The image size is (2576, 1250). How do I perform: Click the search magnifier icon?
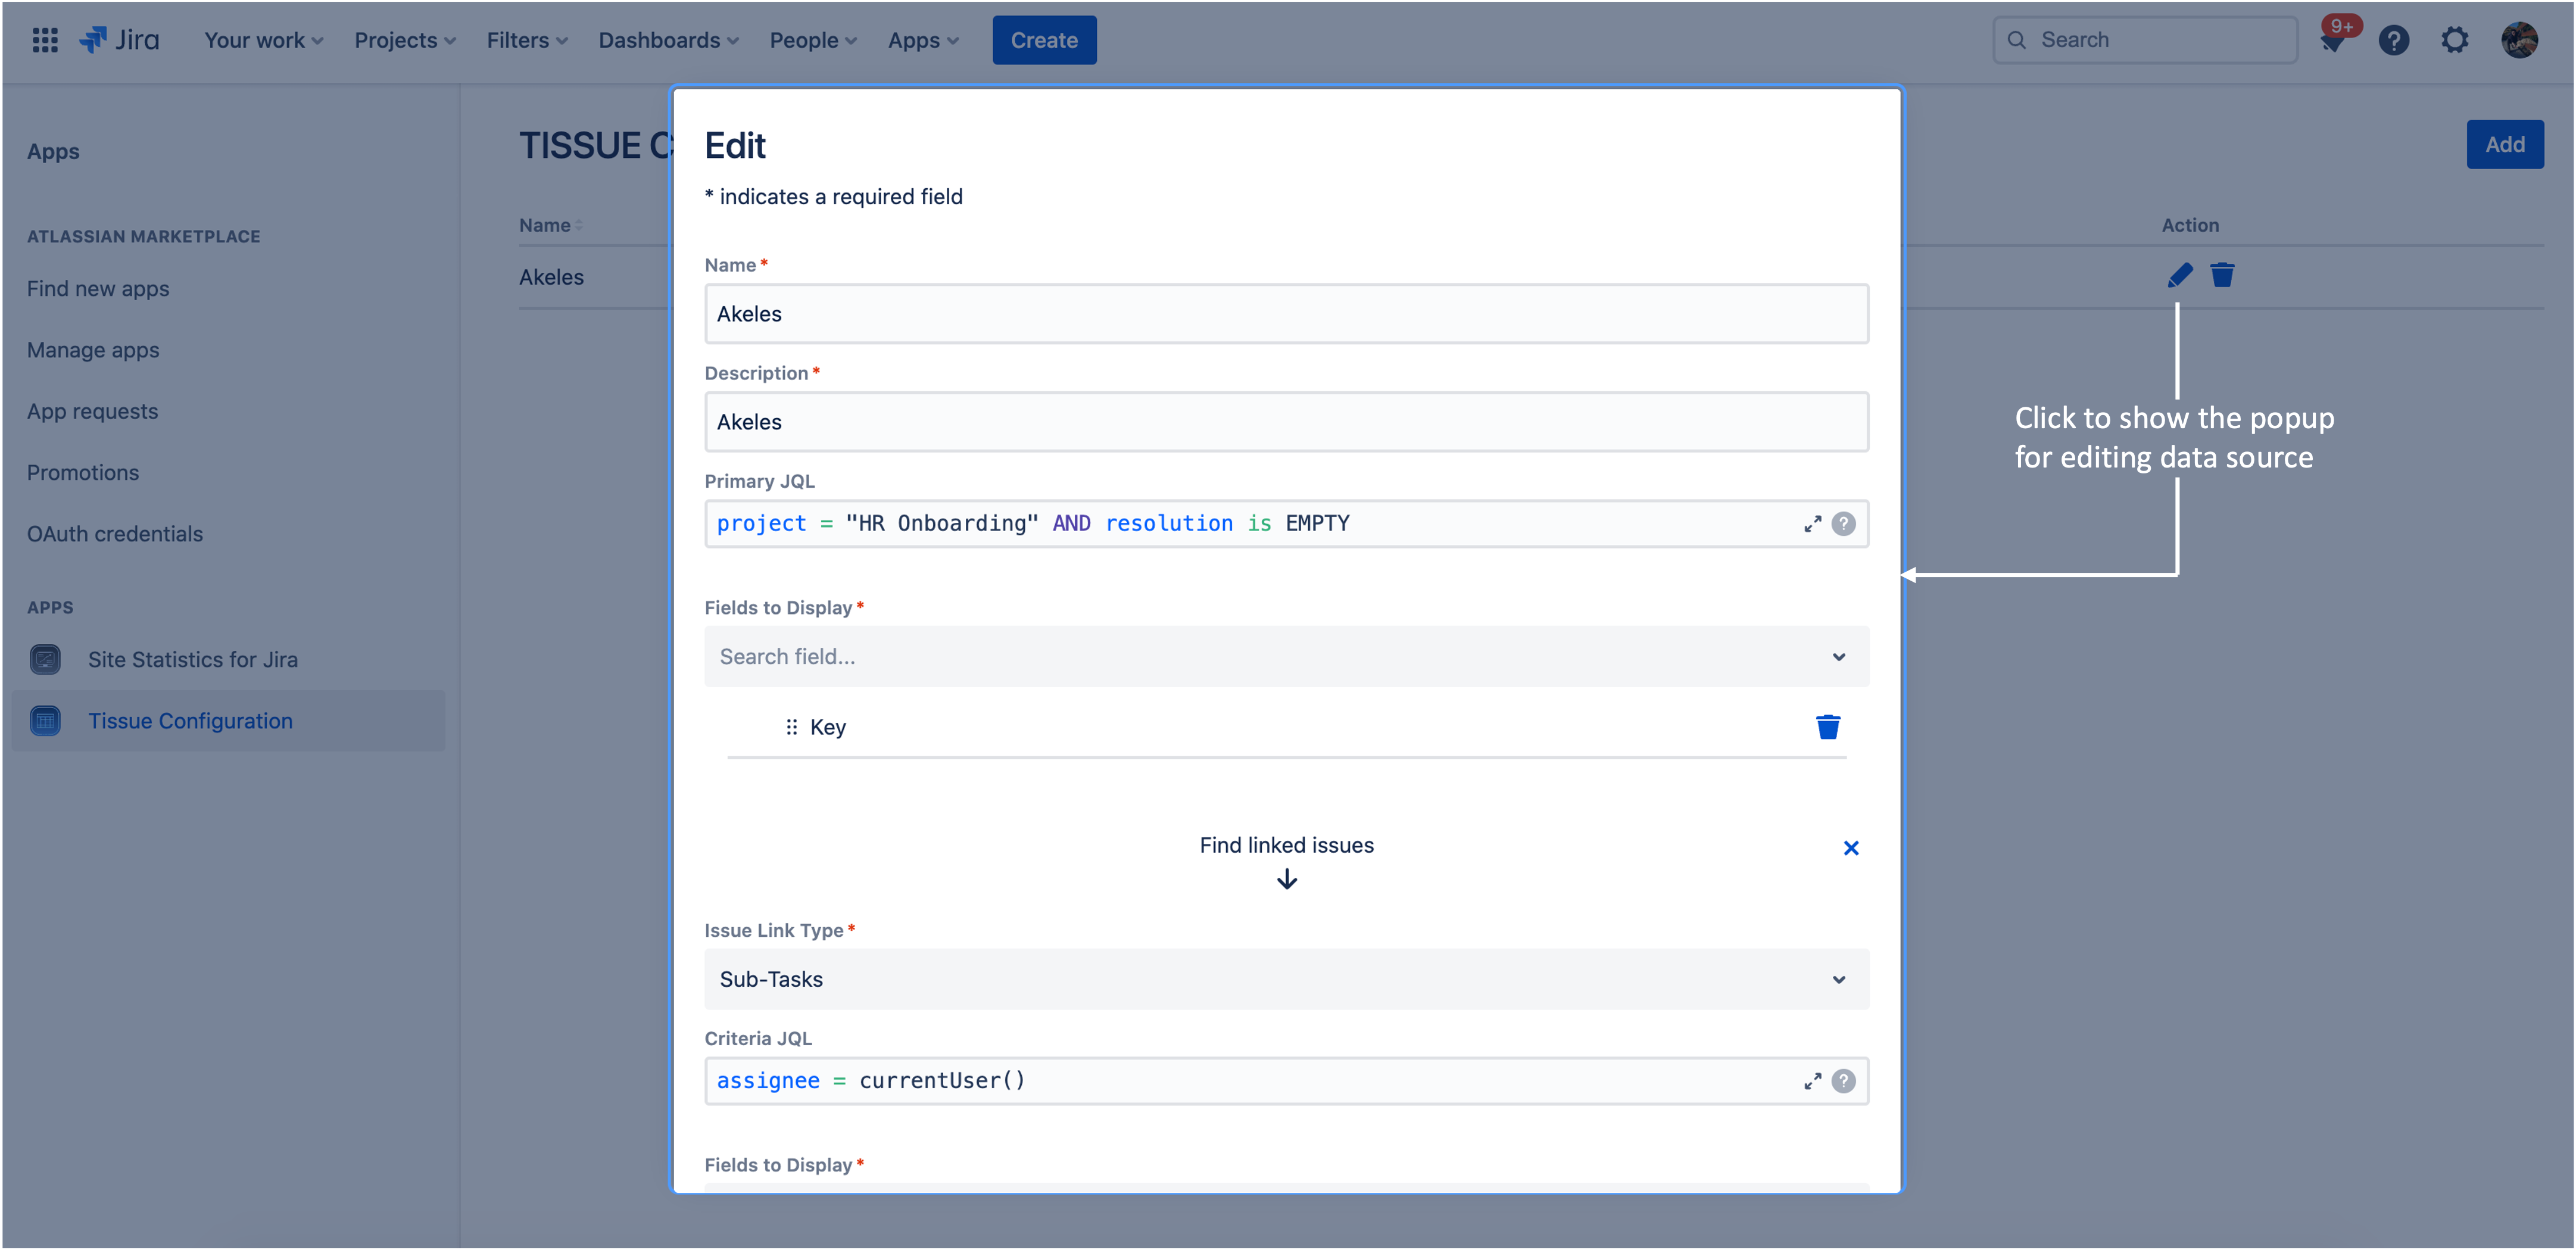click(2017, 40)
